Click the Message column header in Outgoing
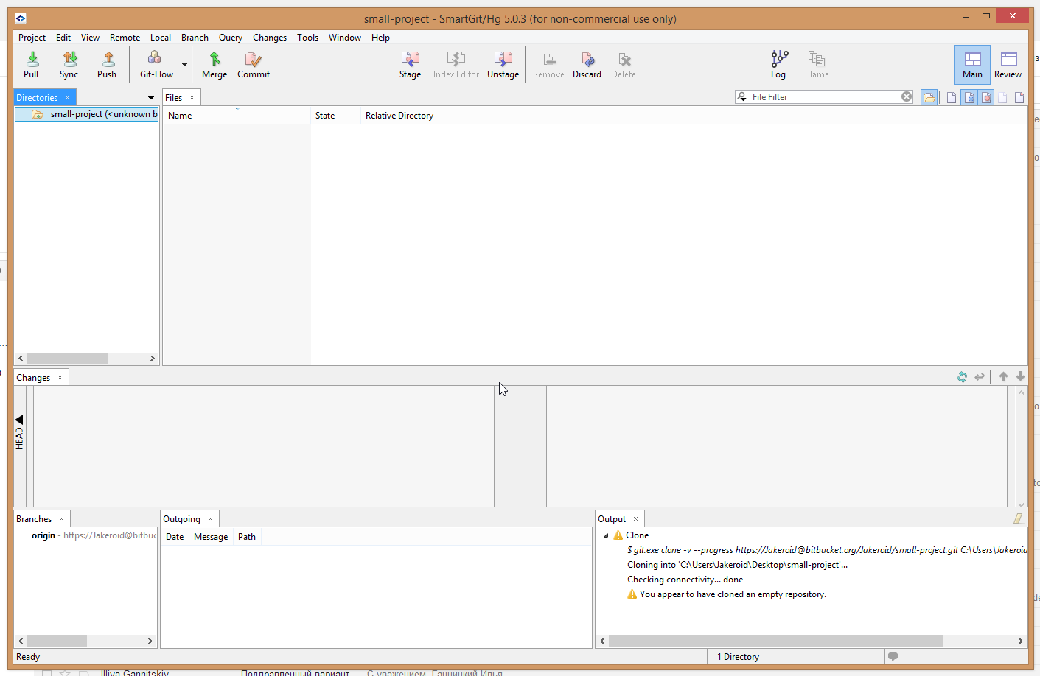 211,537
